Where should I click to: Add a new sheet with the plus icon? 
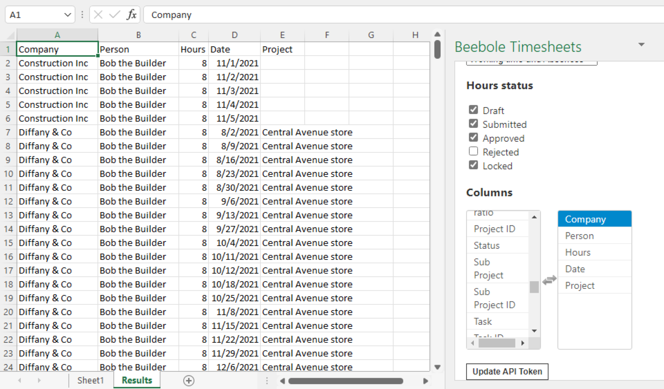tap(188, 380)
